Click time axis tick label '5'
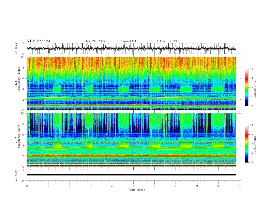 coord(133,186)
